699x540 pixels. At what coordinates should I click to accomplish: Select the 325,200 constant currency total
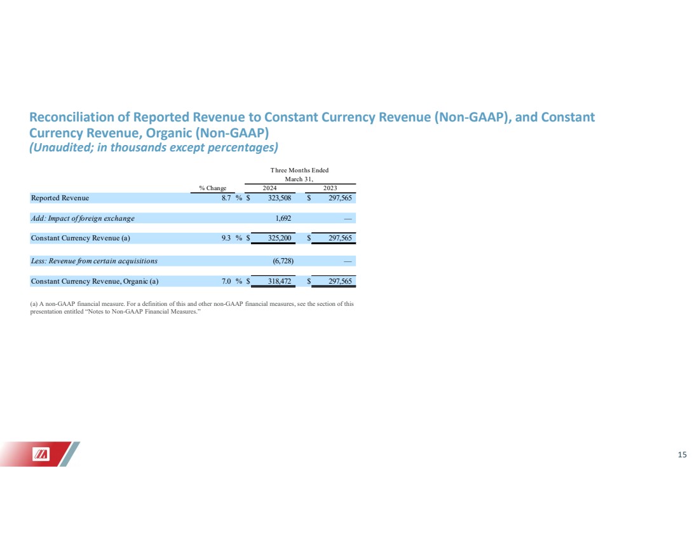[280, 239]
